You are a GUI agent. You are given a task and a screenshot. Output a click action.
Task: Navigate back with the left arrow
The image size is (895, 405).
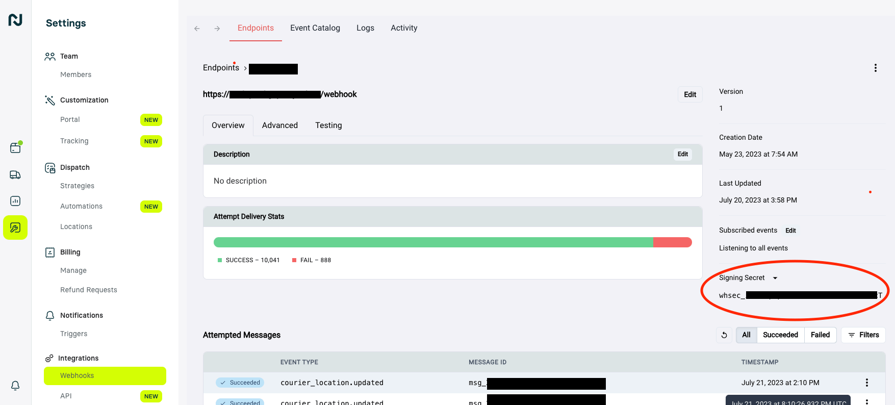tap(197, 29)
